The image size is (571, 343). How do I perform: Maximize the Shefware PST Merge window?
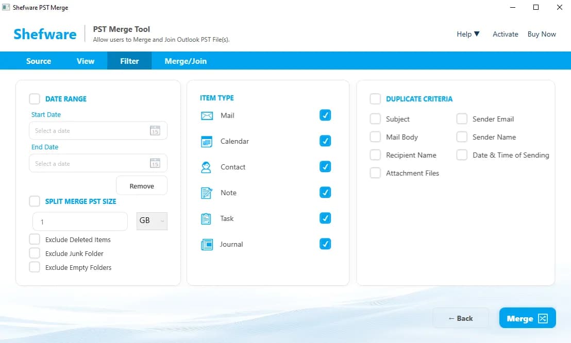click(x=535, y=7)
